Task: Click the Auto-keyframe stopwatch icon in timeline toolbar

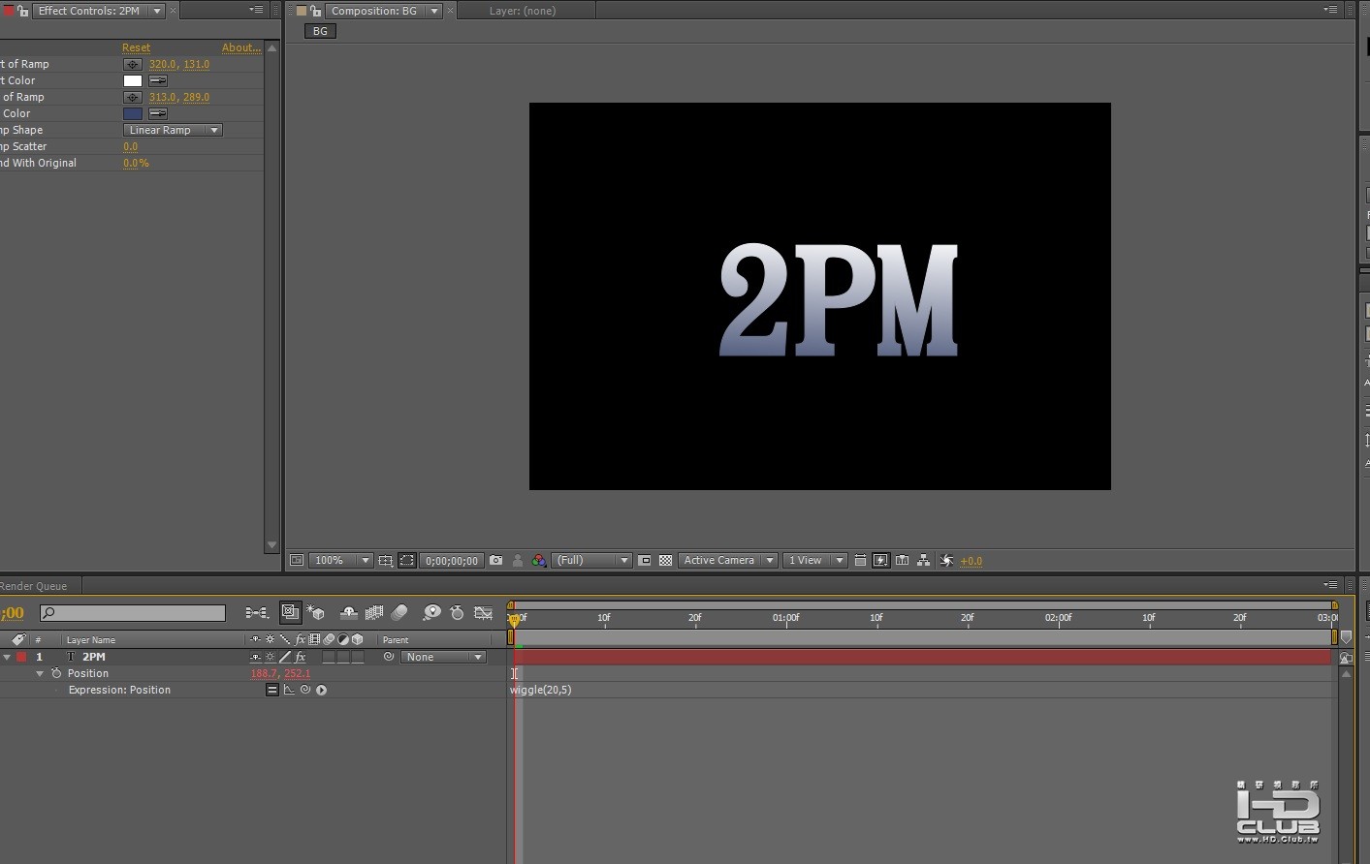Action: 458,613
